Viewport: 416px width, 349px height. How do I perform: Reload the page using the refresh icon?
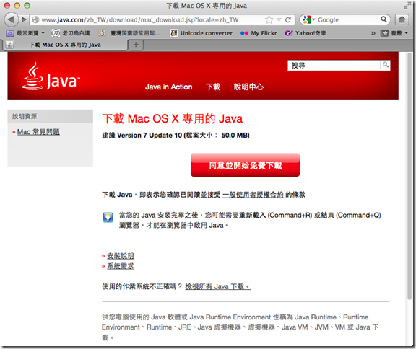(288, 19)
